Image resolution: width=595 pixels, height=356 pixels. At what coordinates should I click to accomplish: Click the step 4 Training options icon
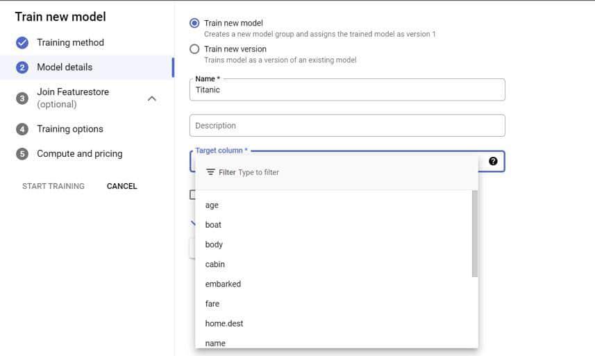pos(22,129)
